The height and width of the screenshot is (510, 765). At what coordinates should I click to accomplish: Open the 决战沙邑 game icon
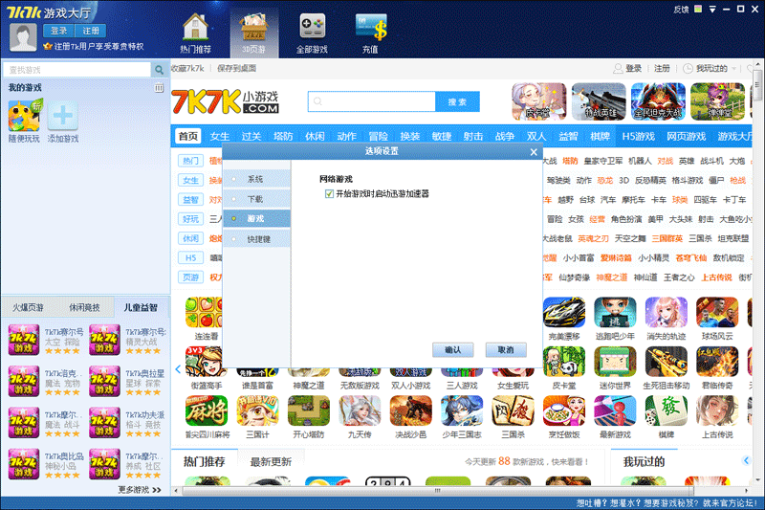pos(411,410)
